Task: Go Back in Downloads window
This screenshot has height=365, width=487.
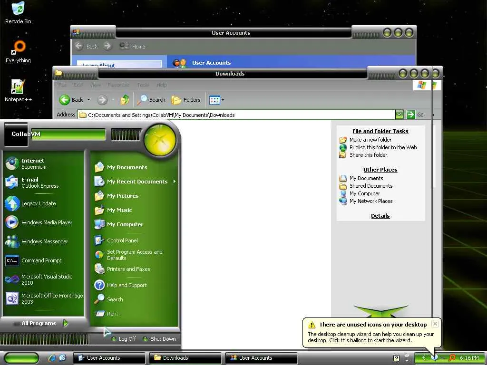Action: pyautogui.click(x=71, y=100)
